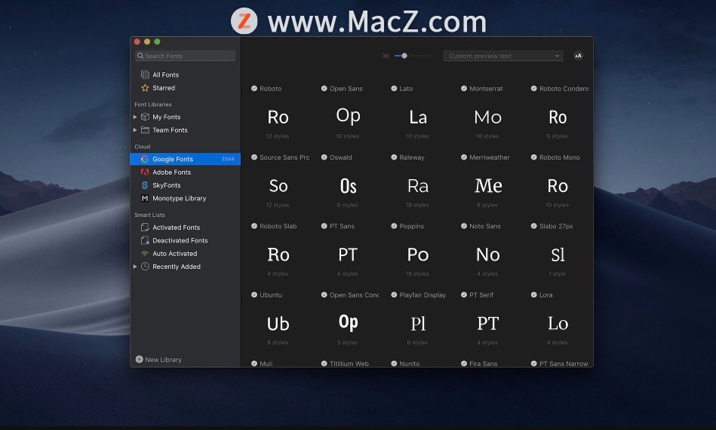Screen dimensions: 716x430
Task: Select the All Fonts label
Action: coord(165,75)
